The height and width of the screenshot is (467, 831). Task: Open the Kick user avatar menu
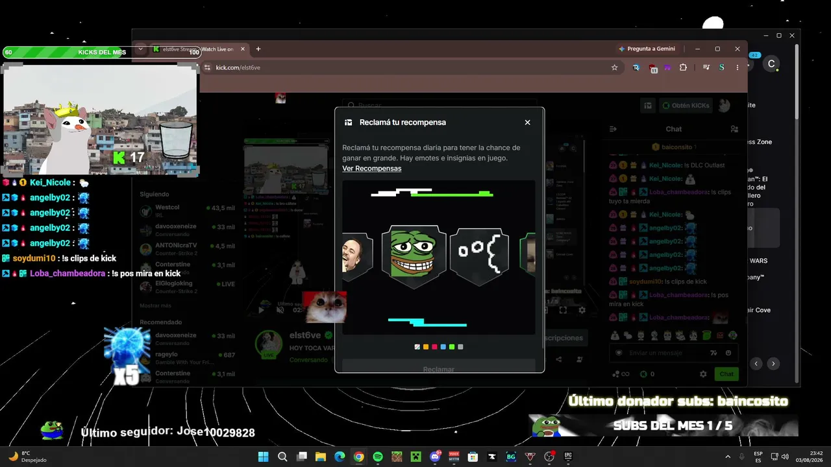coord(724,105)
